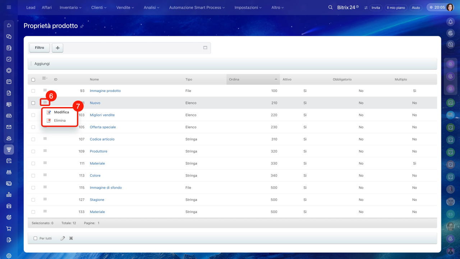Tick the checkbox for Immagine prodotto row
460x259 pixels.
coord(33,91)
